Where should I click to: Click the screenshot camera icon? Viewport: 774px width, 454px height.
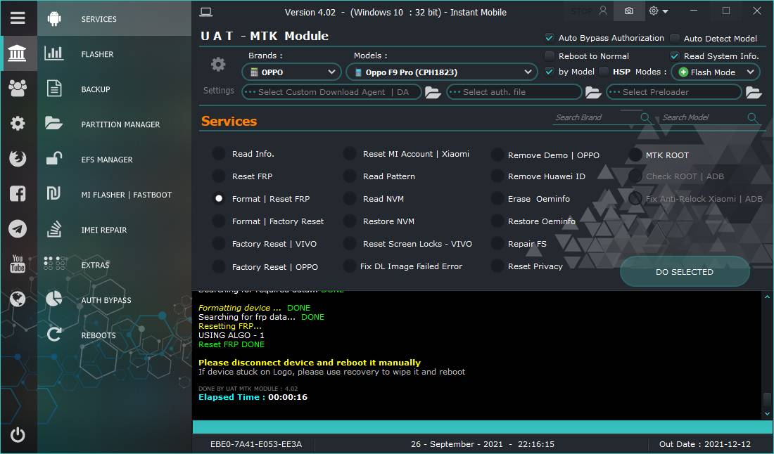[629, 11]
